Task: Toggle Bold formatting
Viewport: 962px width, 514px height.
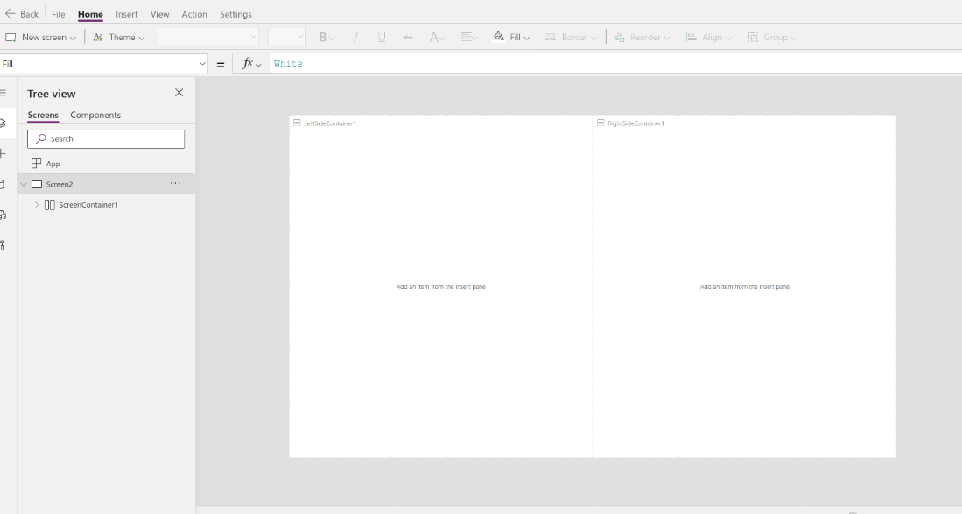Action: tap(327, 38)
